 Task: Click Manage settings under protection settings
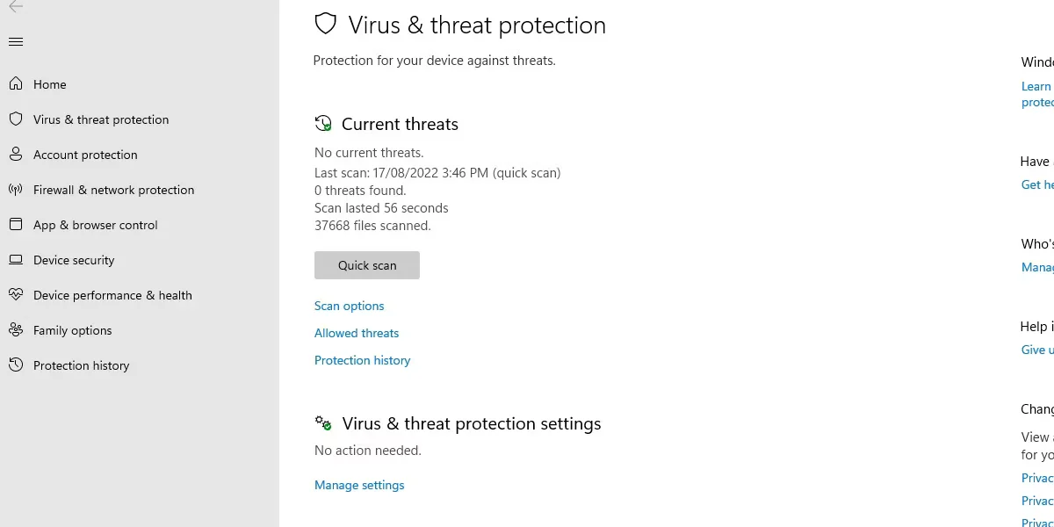tap(359, 485)
